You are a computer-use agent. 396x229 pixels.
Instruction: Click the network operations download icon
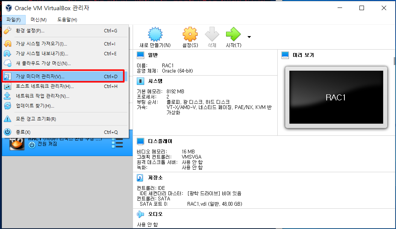click(x=8, y=96)
